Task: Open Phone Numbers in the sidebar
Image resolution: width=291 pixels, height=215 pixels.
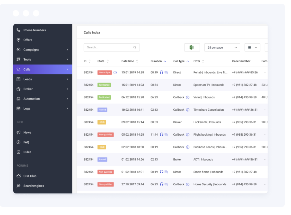Action: (x=34, y=30)
